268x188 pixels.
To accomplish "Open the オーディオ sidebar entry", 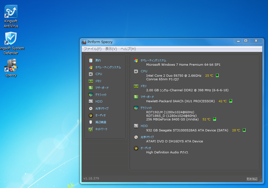I will (x=100, y=115).
